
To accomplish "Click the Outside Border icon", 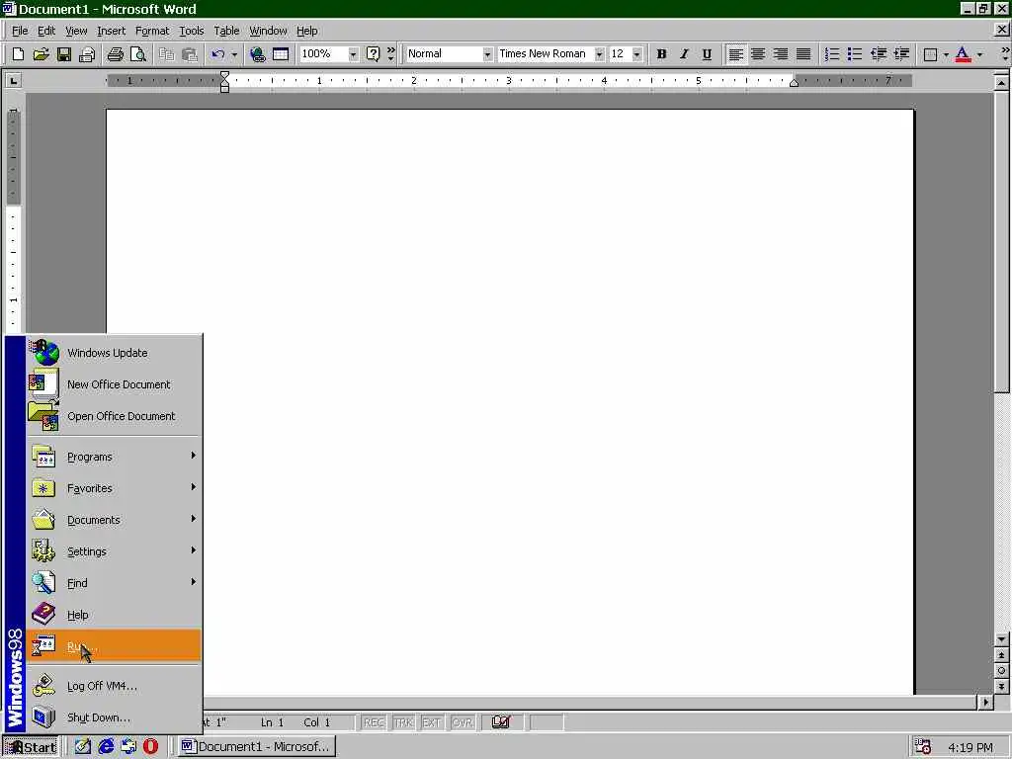I will pos(930,54).
